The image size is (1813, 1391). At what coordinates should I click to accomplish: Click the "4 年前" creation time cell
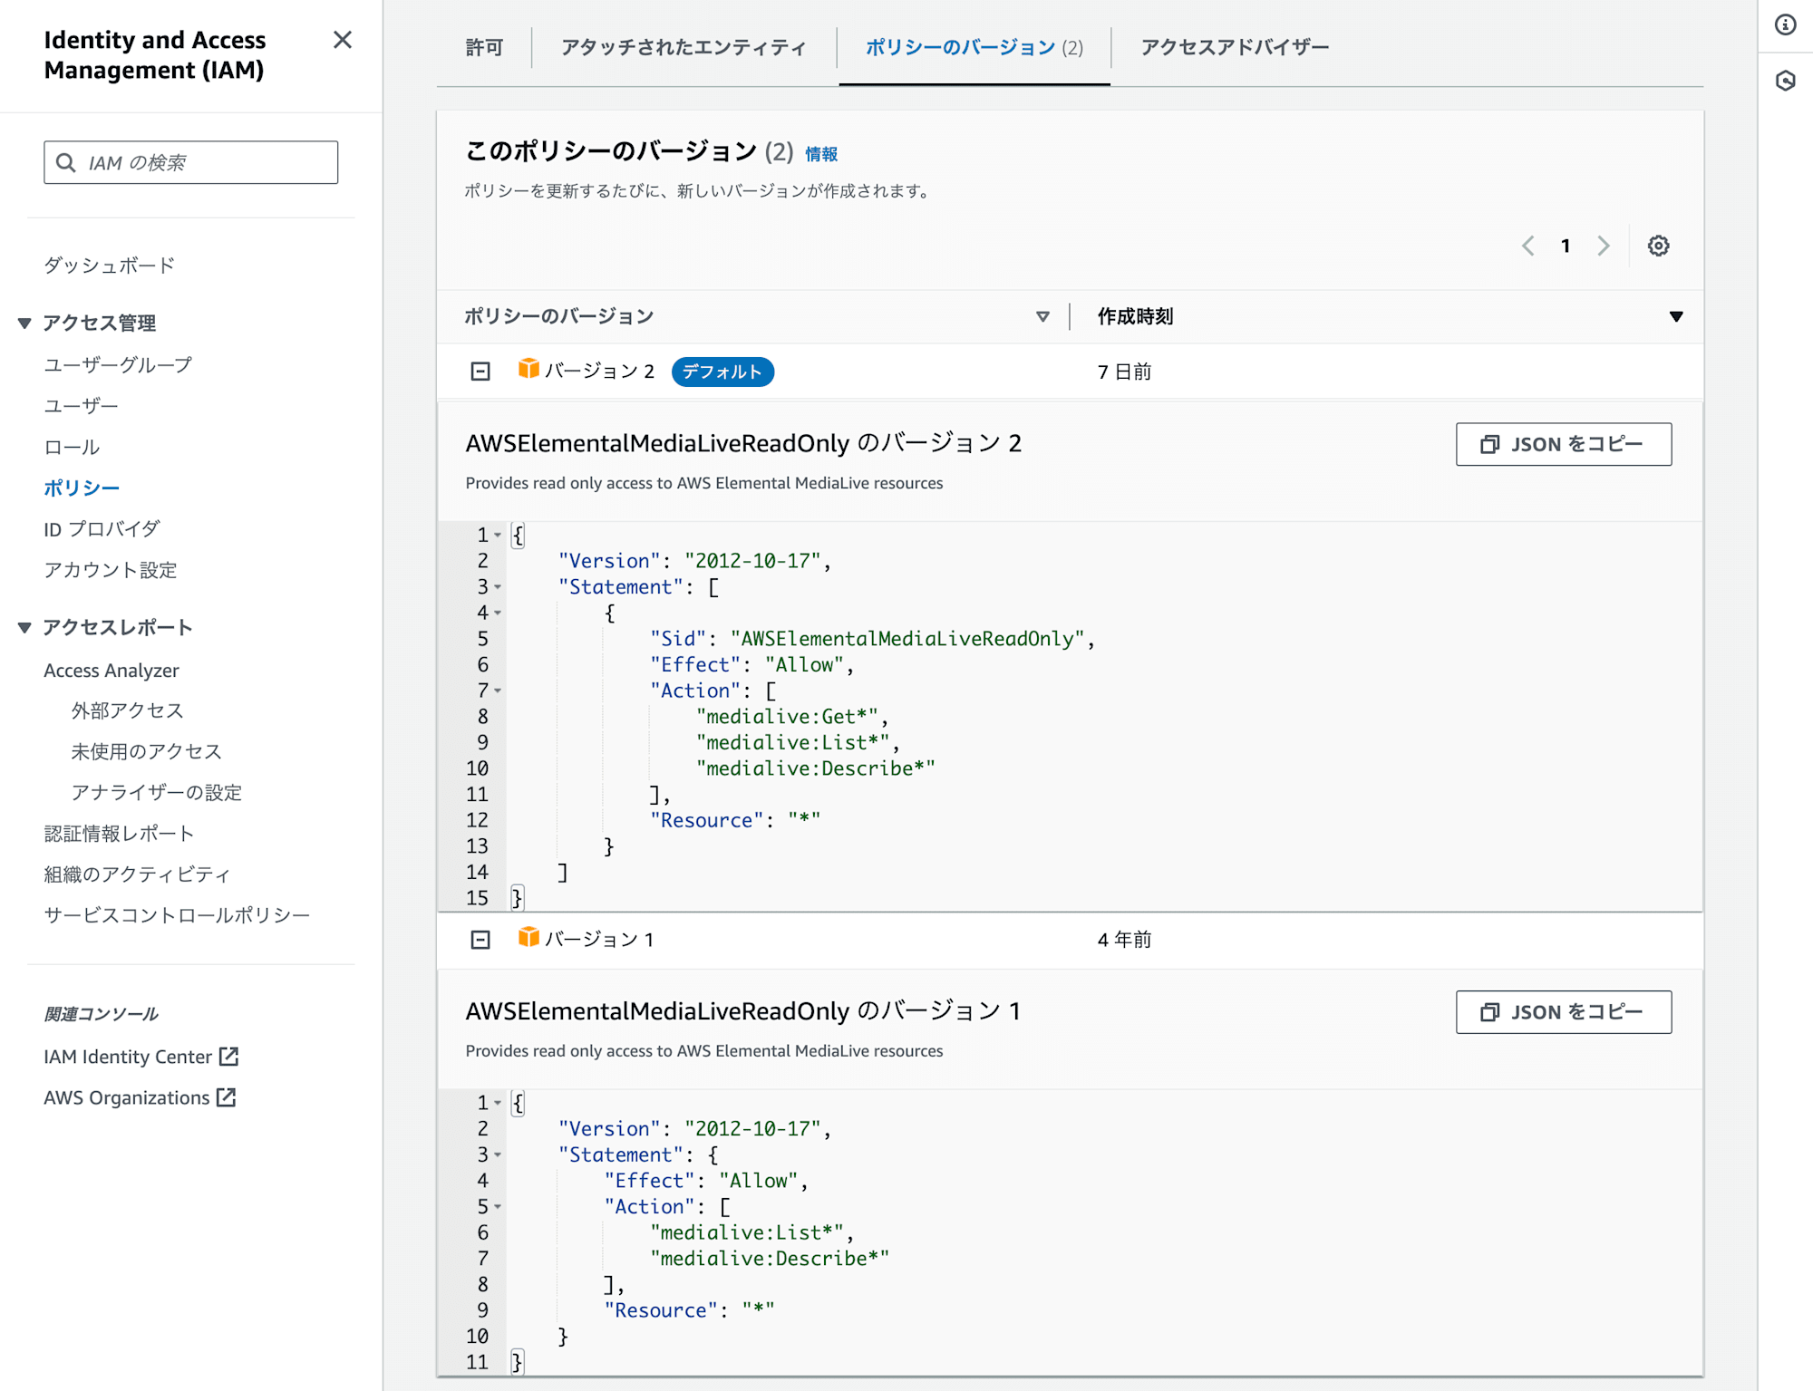[1124, 940]
